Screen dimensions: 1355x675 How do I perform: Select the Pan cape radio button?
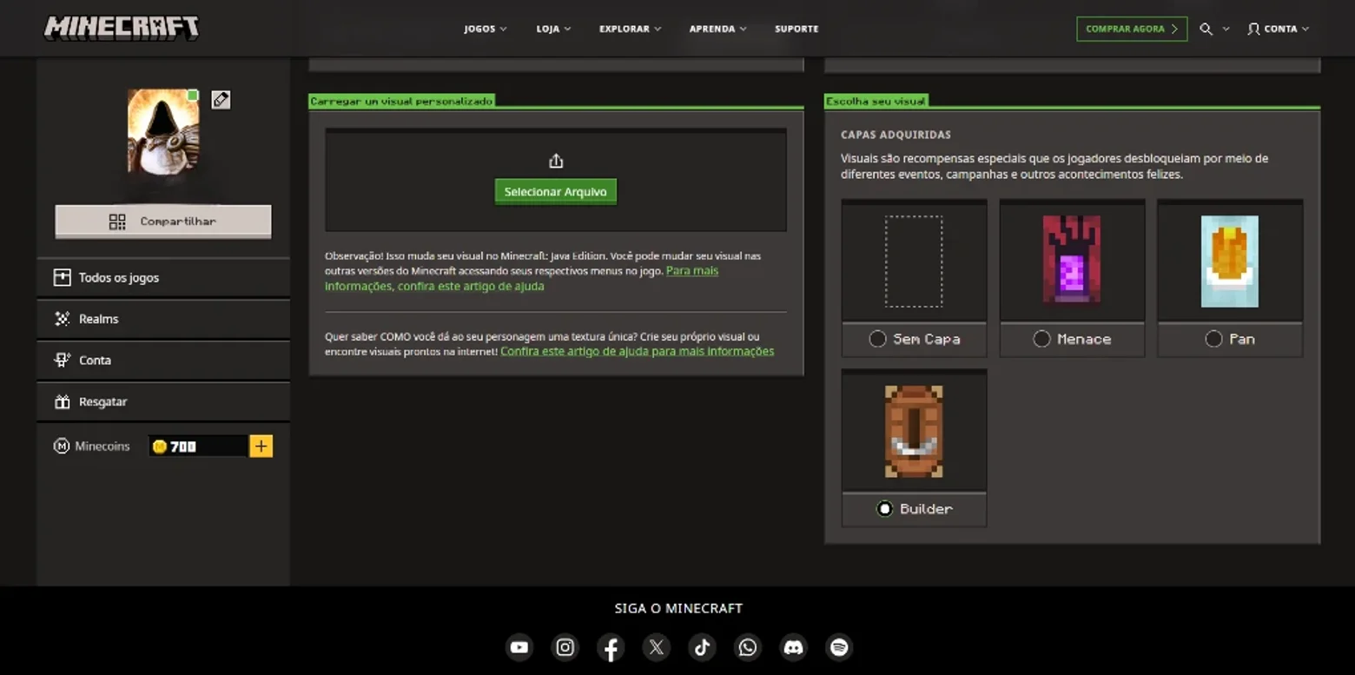pos(1213,339)
